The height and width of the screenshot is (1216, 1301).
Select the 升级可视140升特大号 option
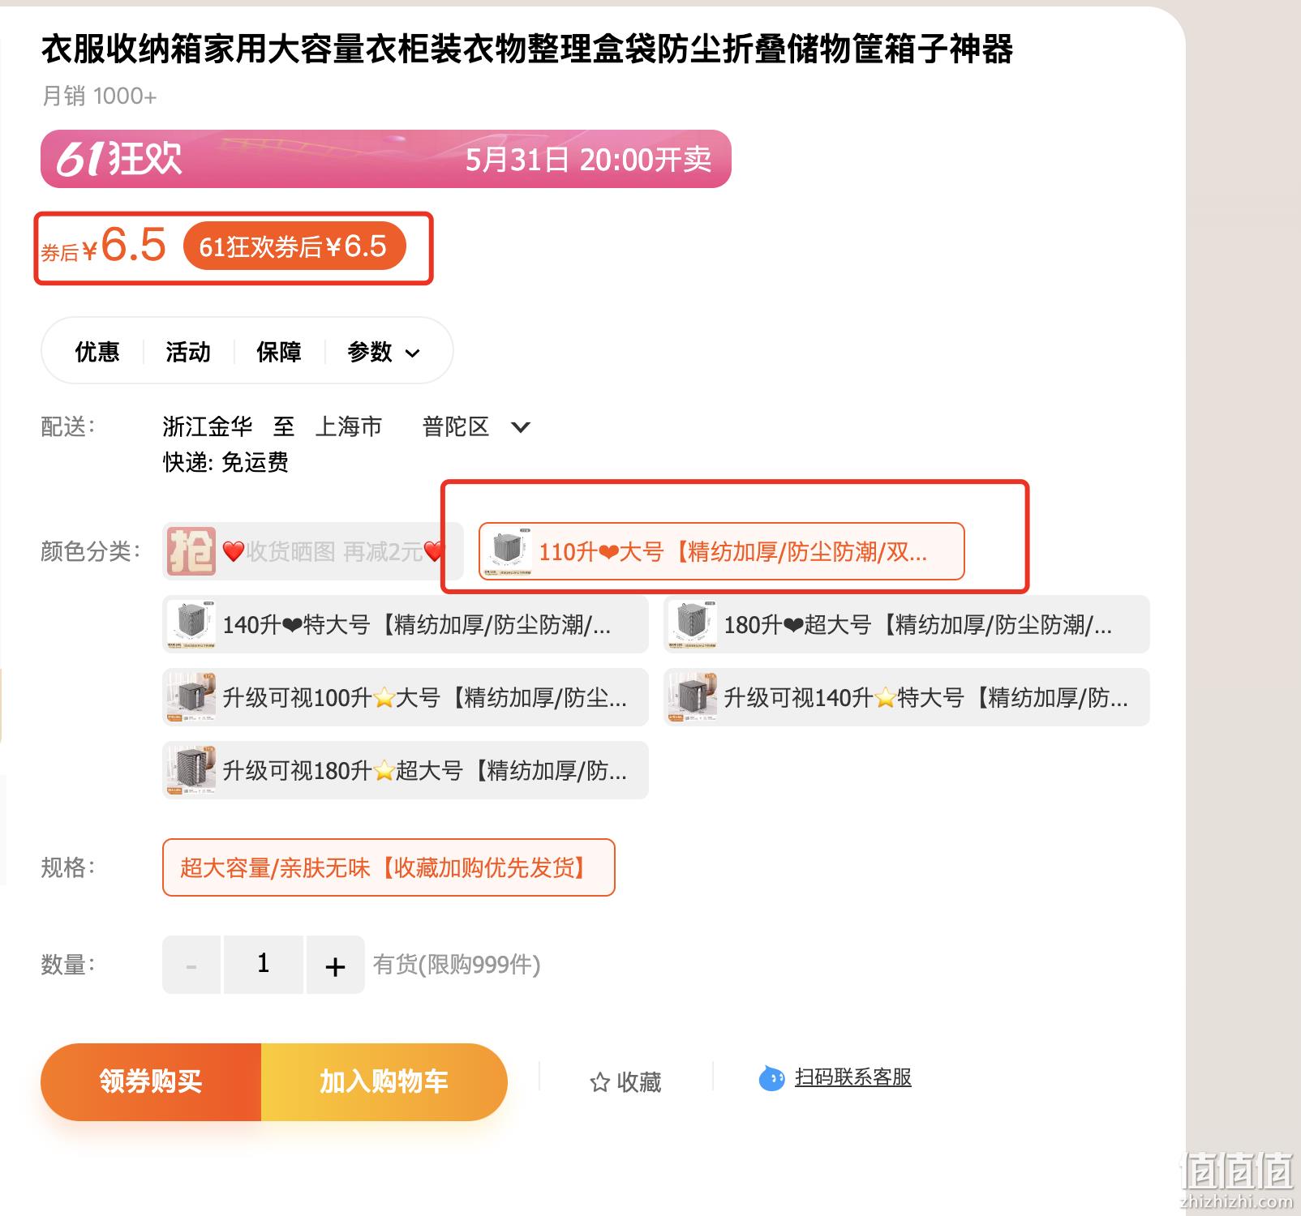(907, 697)
